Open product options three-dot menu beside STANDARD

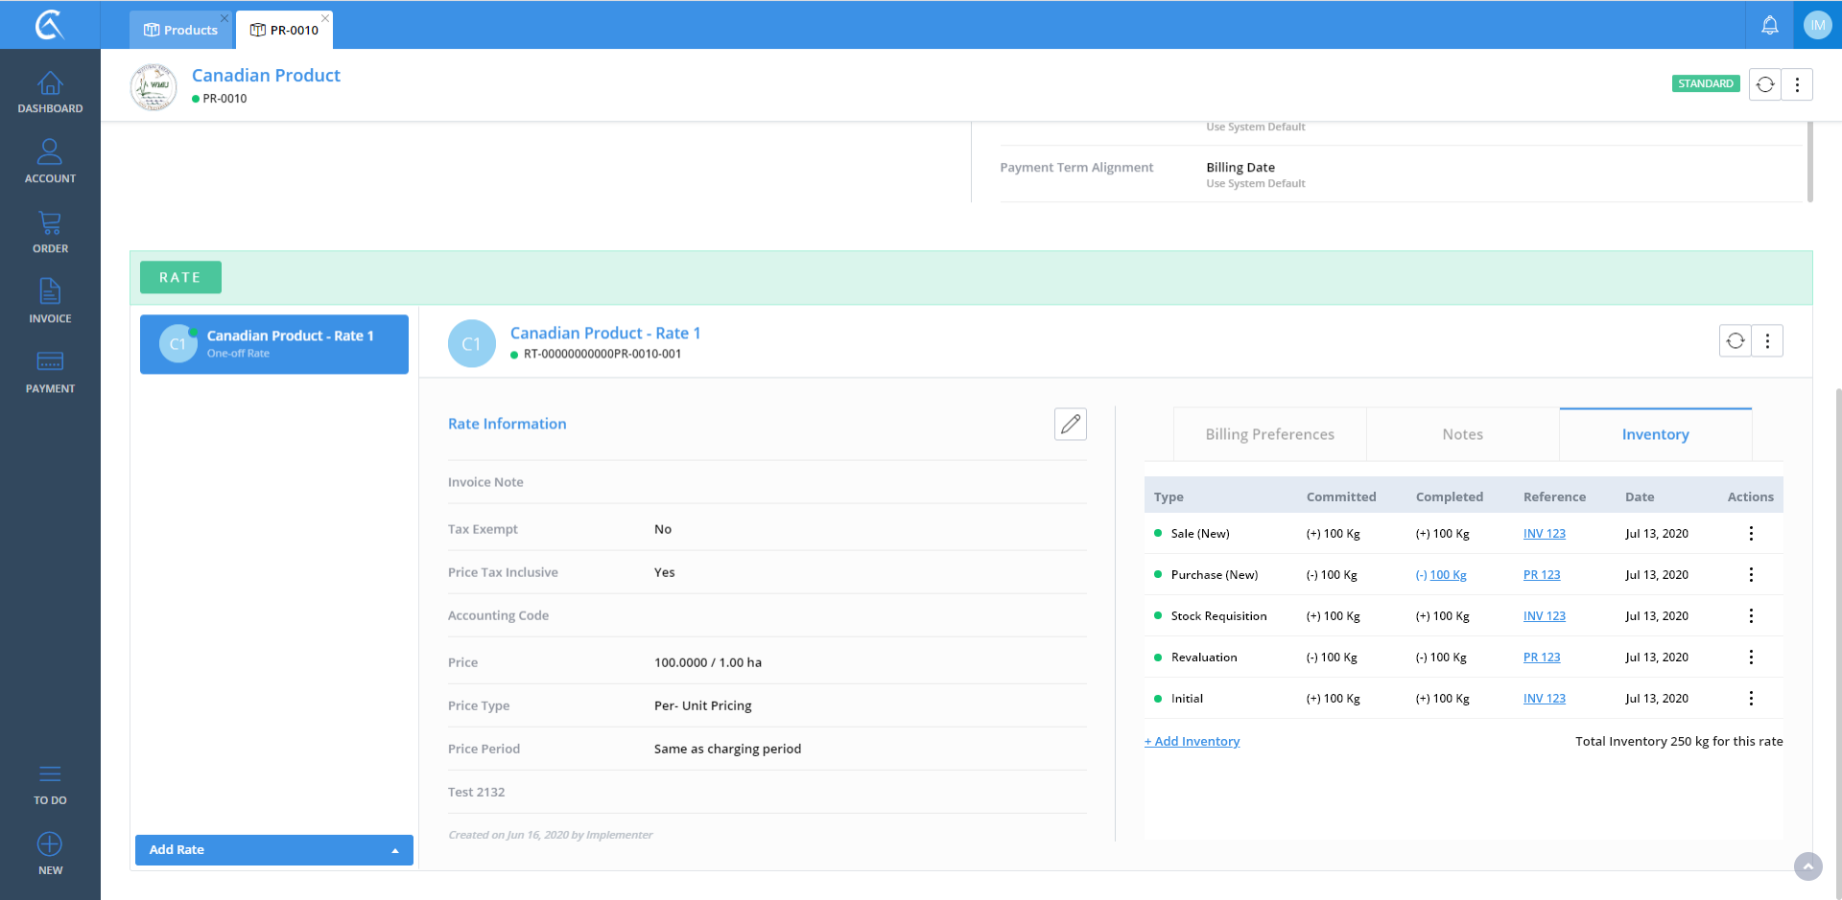tap(1797, 84)
